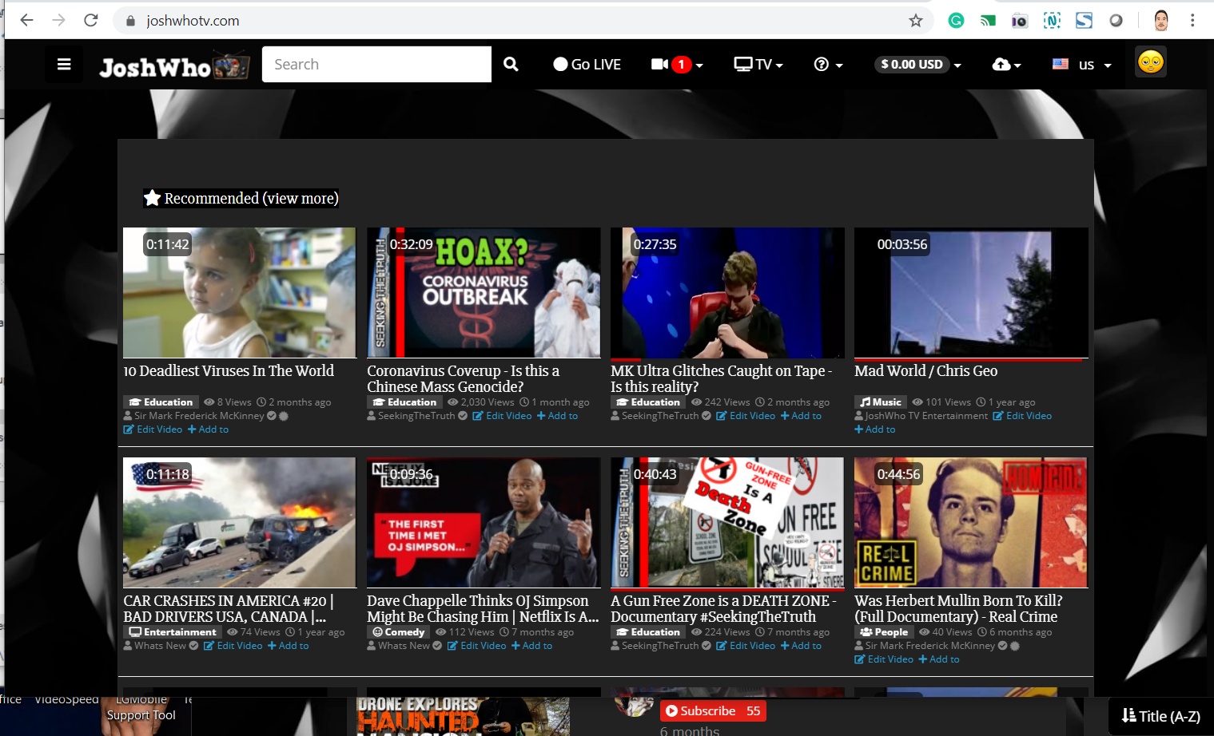
Task: Open the cloud upload dropdown
Action: pyautogui.click(x=1006, y=65)
